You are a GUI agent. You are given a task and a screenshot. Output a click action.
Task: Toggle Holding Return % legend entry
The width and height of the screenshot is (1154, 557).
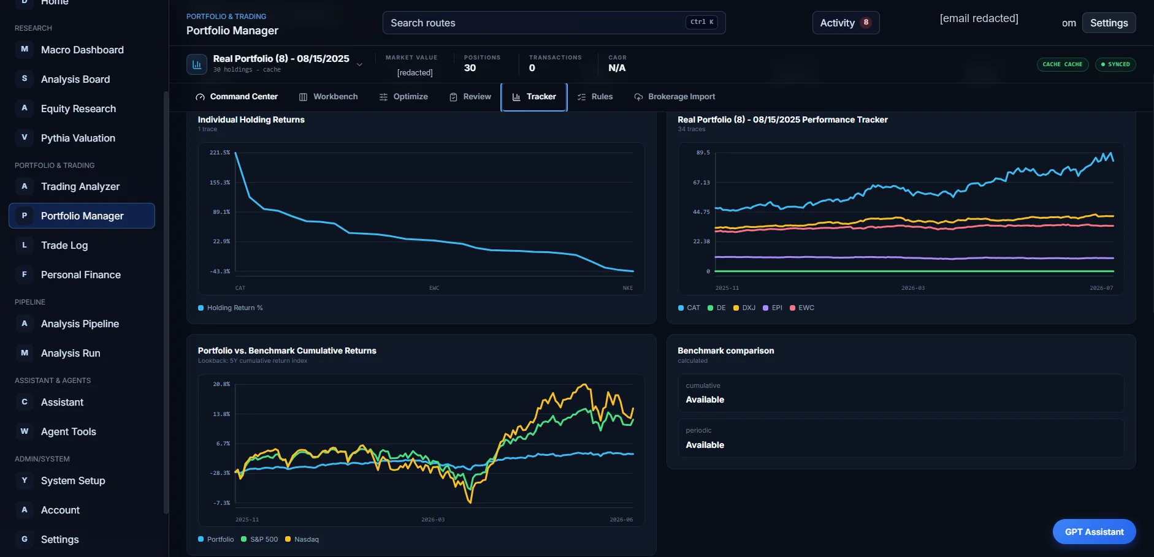pos(231,308)
